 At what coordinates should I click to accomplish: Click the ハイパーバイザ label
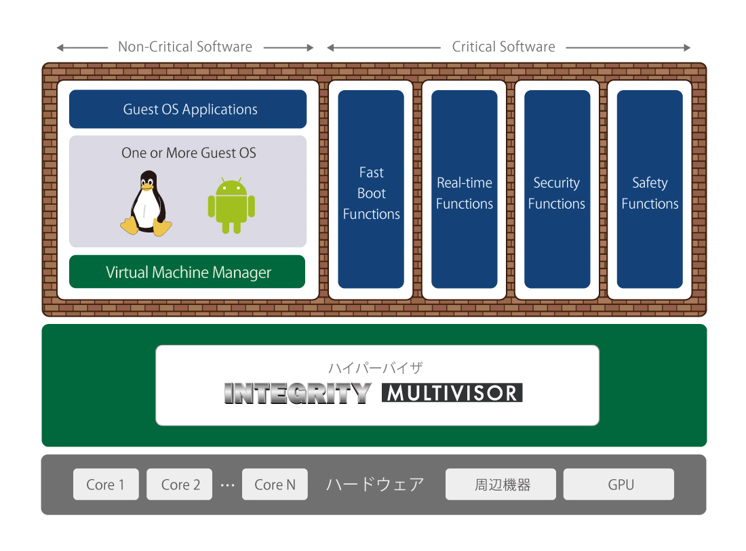click(376, 367)
